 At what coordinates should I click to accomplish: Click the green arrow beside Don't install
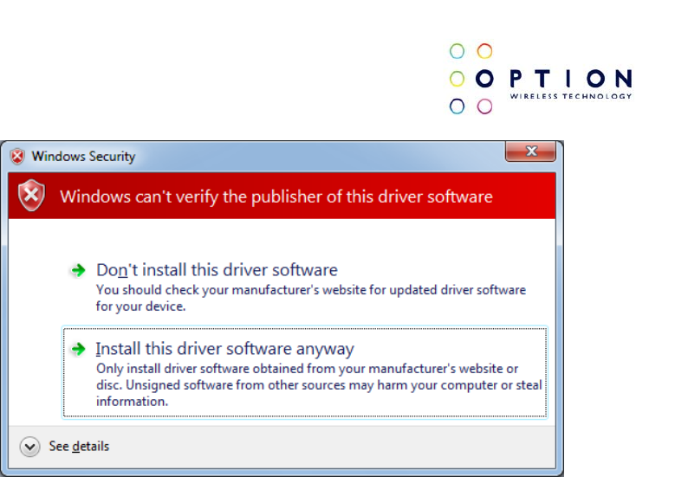point(78,271)
